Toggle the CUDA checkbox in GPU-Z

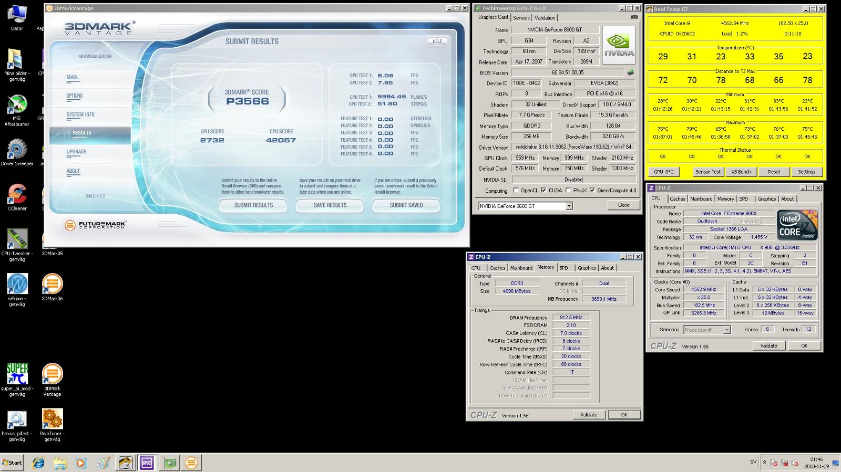point(543,191)
